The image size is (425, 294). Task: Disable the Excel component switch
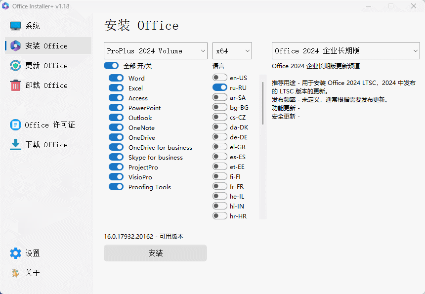(116, 88)
